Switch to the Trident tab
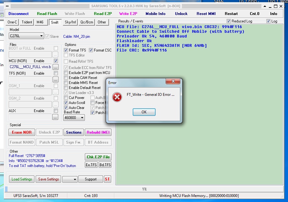 [x=27, y=22]
